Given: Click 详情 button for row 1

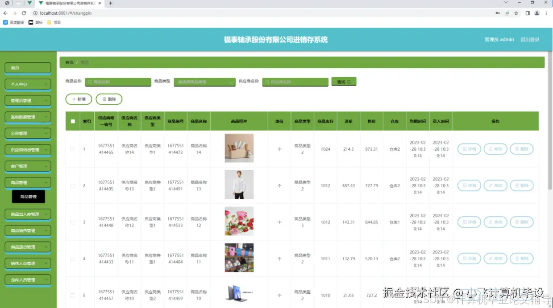Looking at the screenshot, I should pyautogui.click(x=469, y=149).
